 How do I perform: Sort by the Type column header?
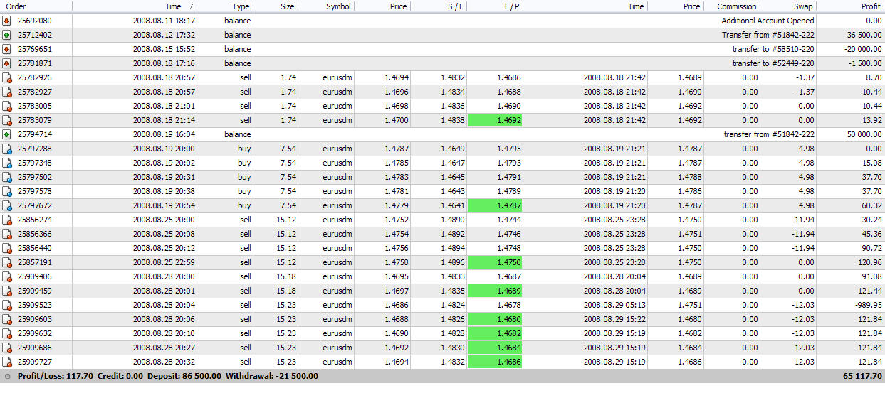(225, 6)
